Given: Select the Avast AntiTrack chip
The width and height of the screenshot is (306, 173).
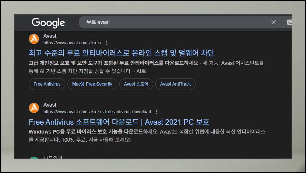Looking at the screenshot, I should (x=175, y=84).
